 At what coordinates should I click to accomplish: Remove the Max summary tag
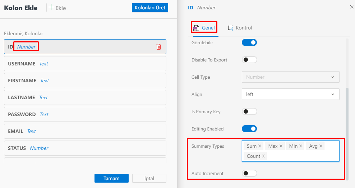coord(281,146)
